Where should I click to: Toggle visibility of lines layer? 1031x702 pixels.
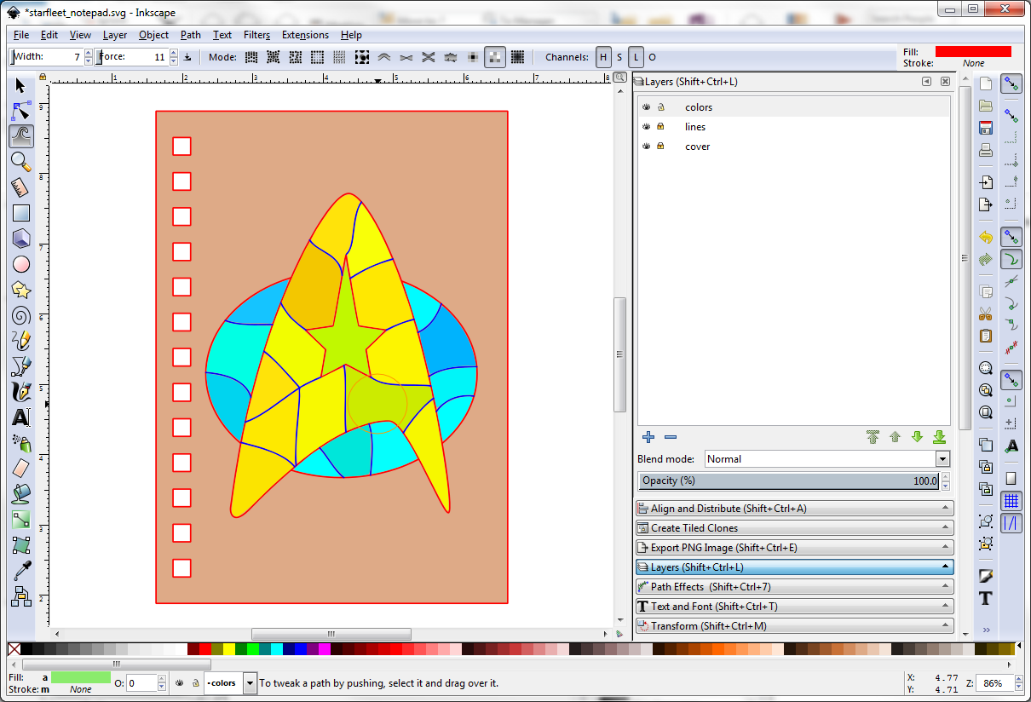(647, 127)
